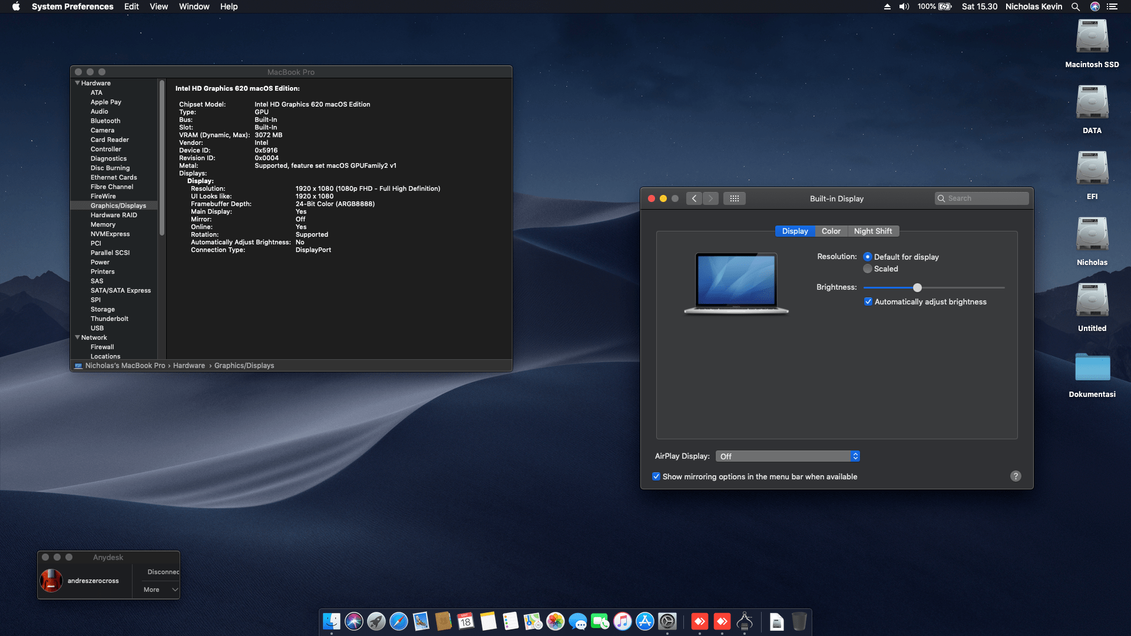Open the Window menu in the menu bar
The image size is (1131, 636).
point(194,6)
